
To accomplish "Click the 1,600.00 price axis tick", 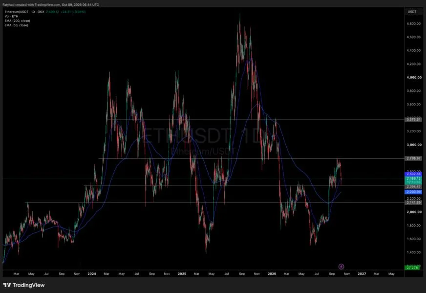I will click(x=413, y=239).
